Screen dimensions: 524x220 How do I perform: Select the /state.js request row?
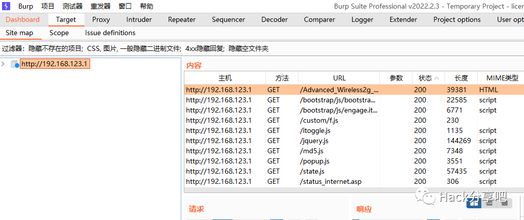[354, 171]
